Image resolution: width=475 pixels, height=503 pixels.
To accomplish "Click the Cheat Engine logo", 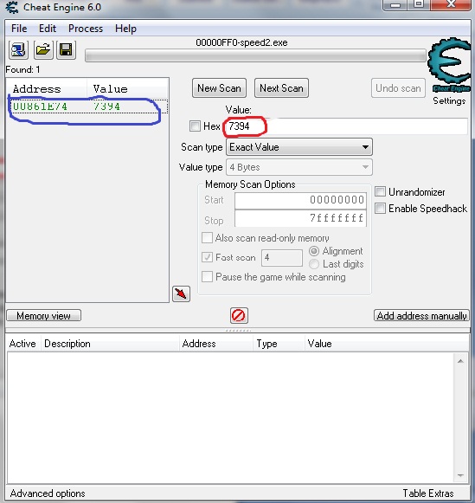I will click(x=449, y=64).
